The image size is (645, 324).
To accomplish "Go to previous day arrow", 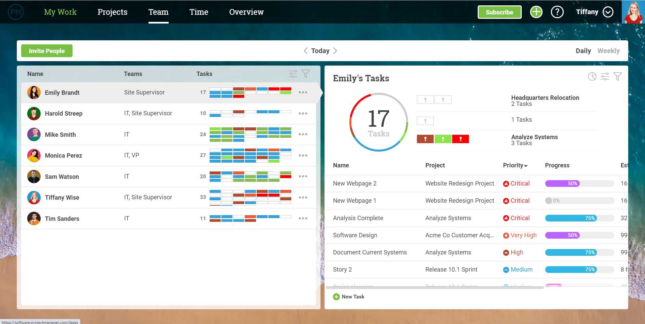I will 305,51.
